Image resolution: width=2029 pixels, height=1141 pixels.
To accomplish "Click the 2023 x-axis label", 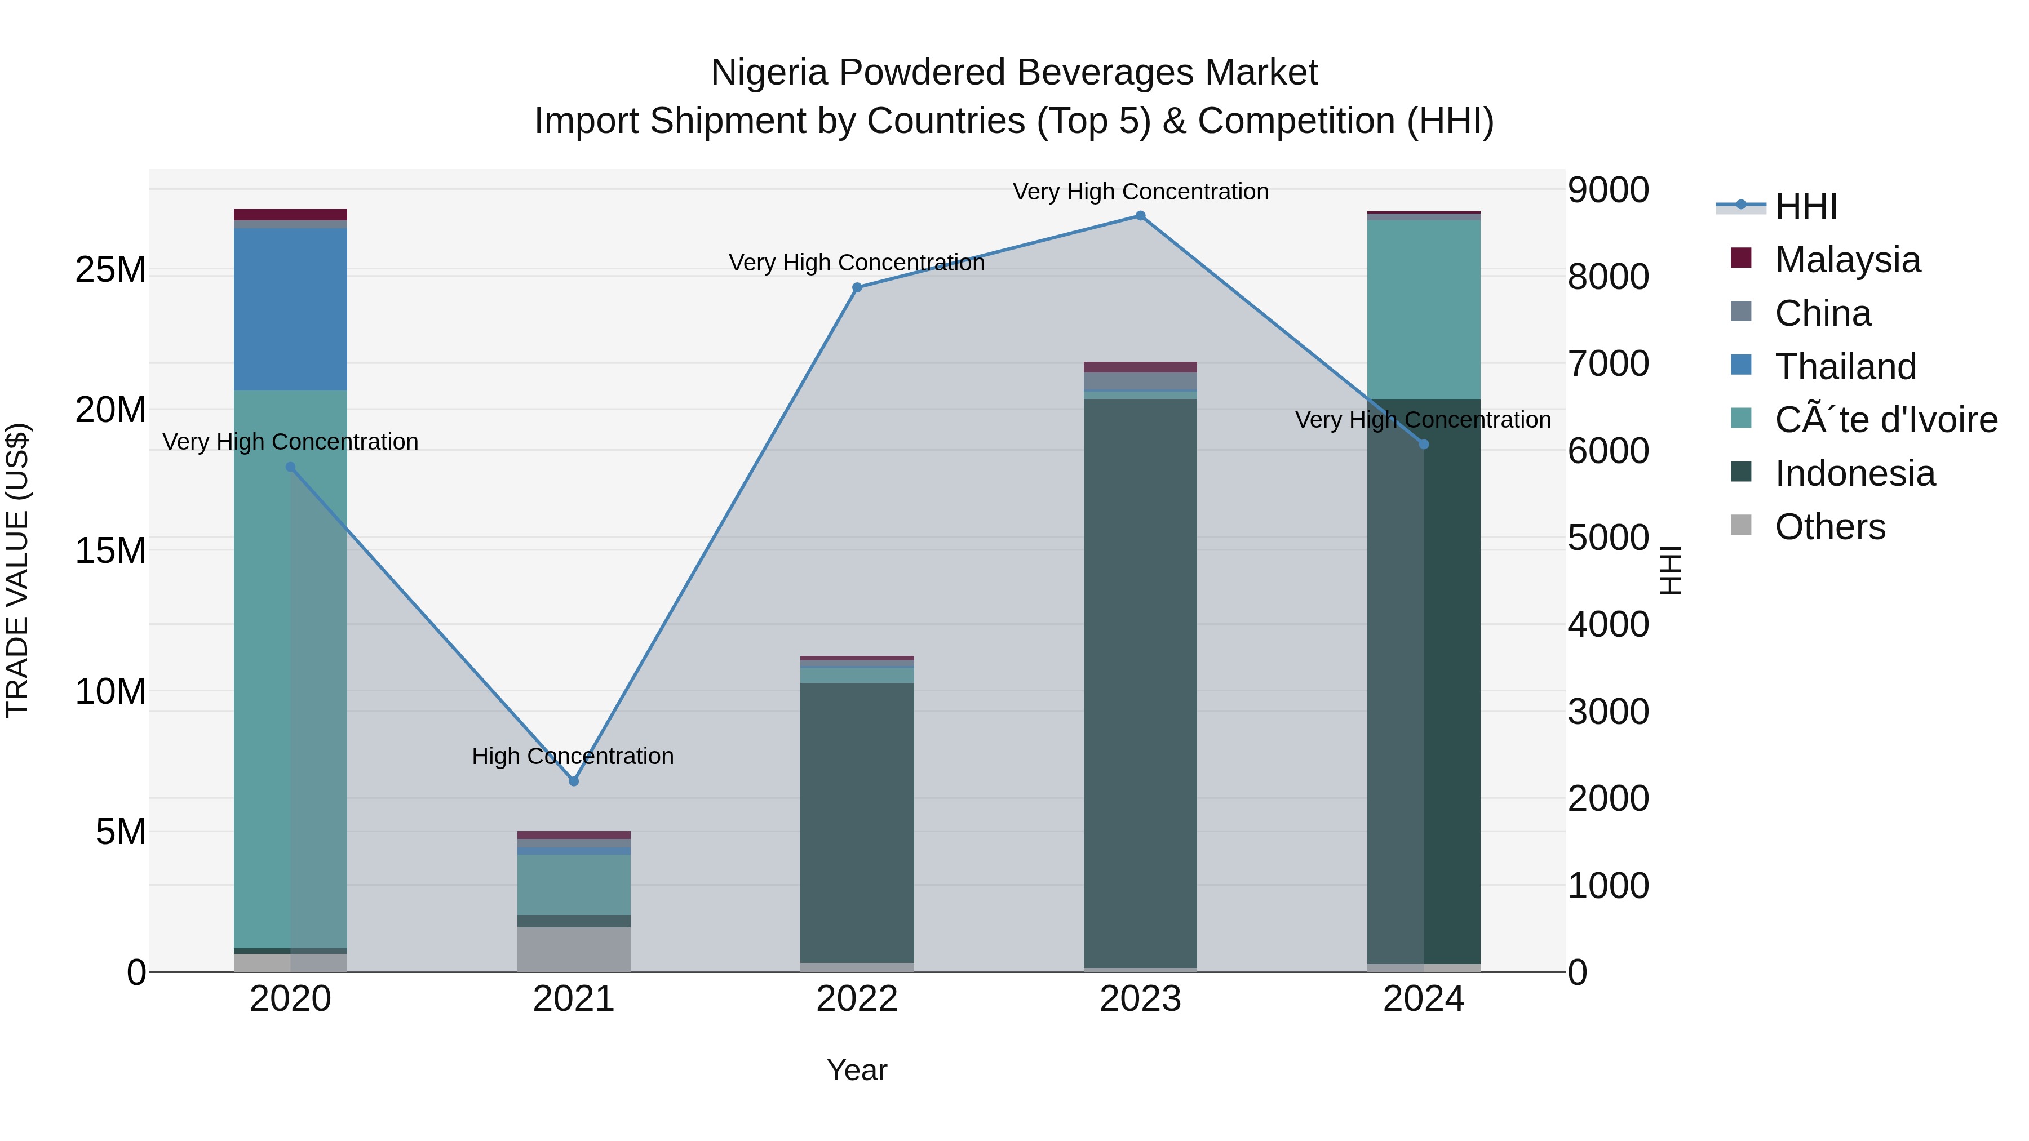I will click(1141, 999).
